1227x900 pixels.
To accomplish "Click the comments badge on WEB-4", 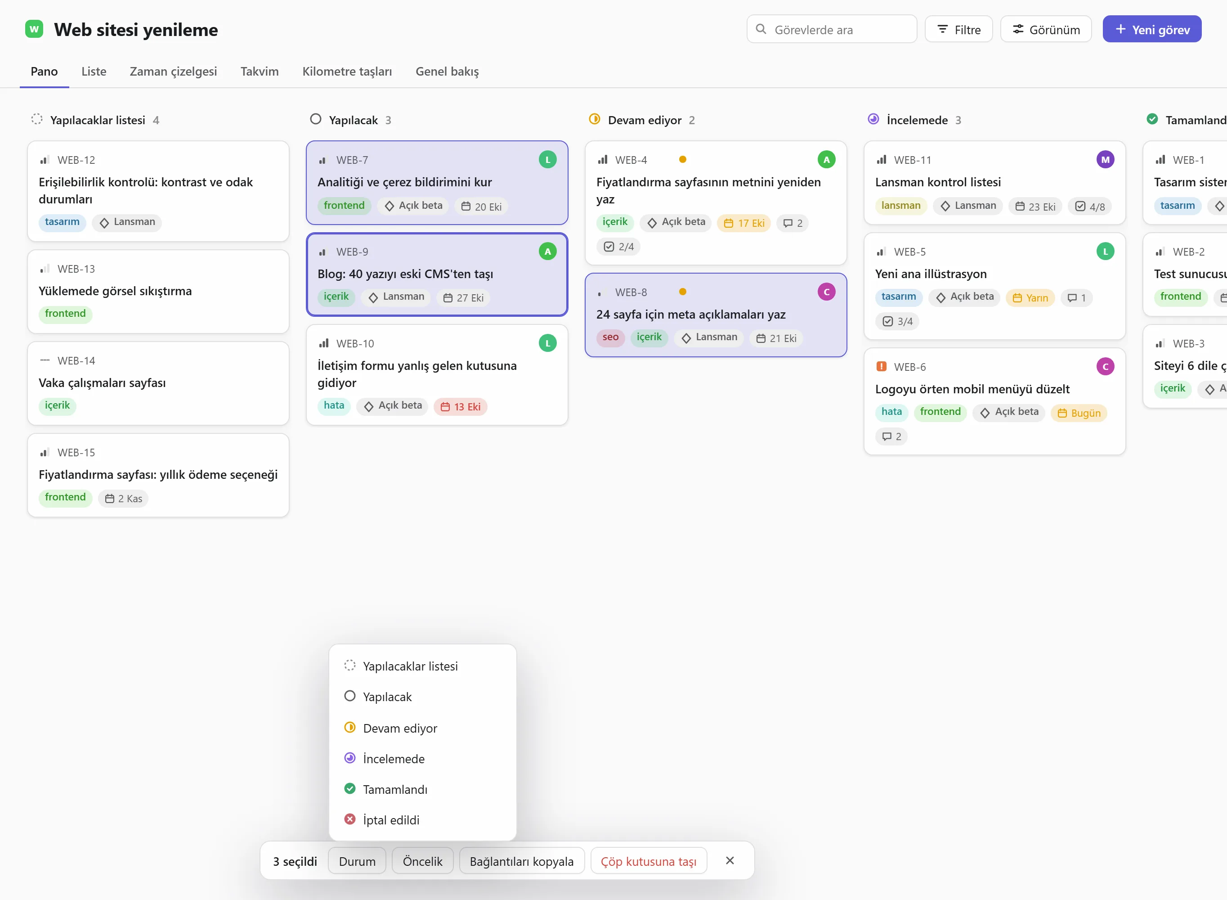I will point(793,223).
